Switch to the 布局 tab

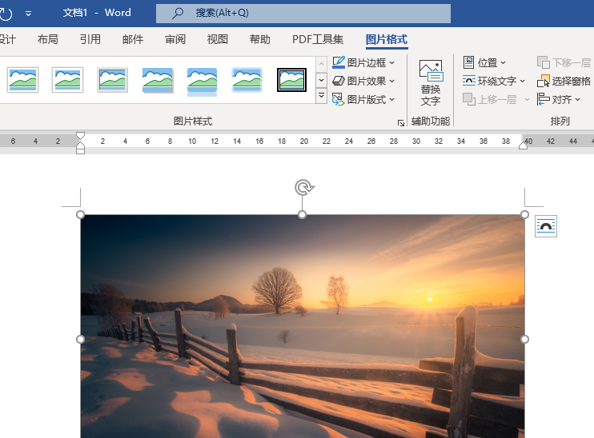point(48,39)
